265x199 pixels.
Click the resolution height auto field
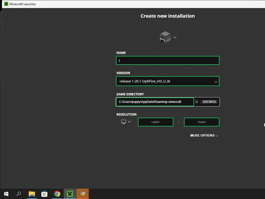click(x=202, y=122)
